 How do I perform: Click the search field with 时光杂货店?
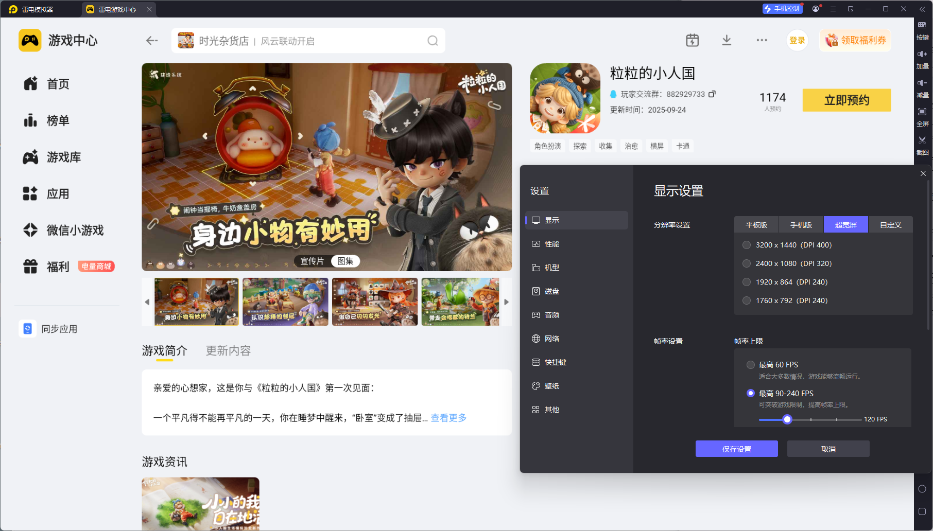308,41
